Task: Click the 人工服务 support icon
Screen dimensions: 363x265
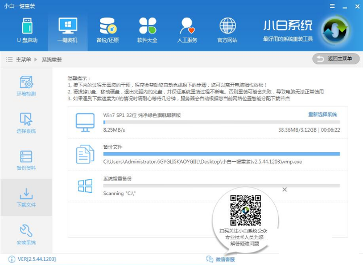Action: coord(188,30)
